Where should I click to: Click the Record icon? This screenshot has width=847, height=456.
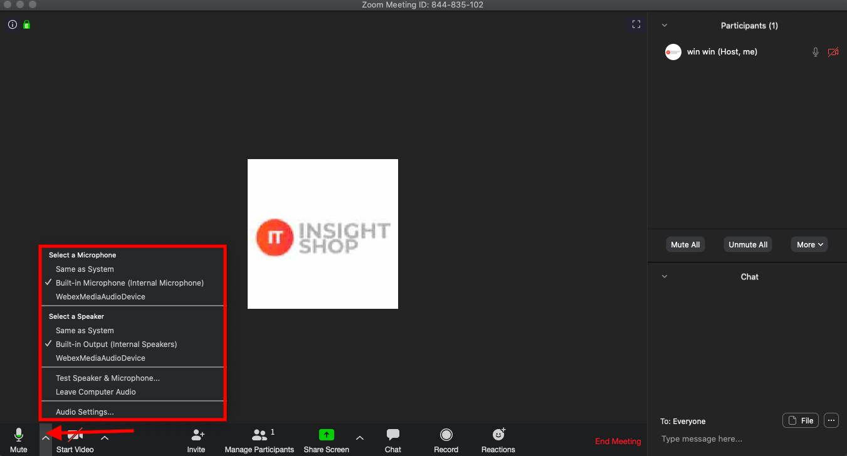coord(446,435)
